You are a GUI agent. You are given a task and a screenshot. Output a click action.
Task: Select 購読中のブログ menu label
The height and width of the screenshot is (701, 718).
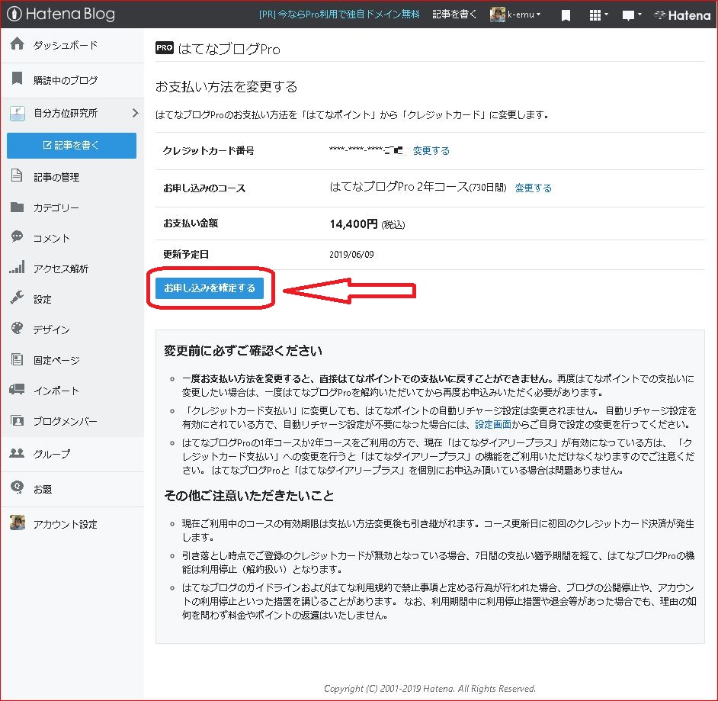point(66,80)
